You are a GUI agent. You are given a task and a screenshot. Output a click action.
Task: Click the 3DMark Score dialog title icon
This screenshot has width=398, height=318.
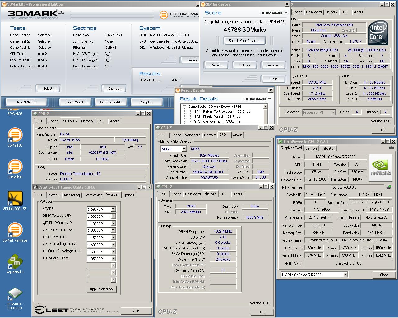click(203, 4)
